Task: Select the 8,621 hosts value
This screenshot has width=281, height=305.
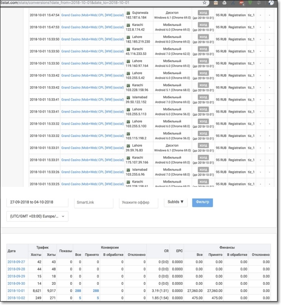Action: click(37, 291)
